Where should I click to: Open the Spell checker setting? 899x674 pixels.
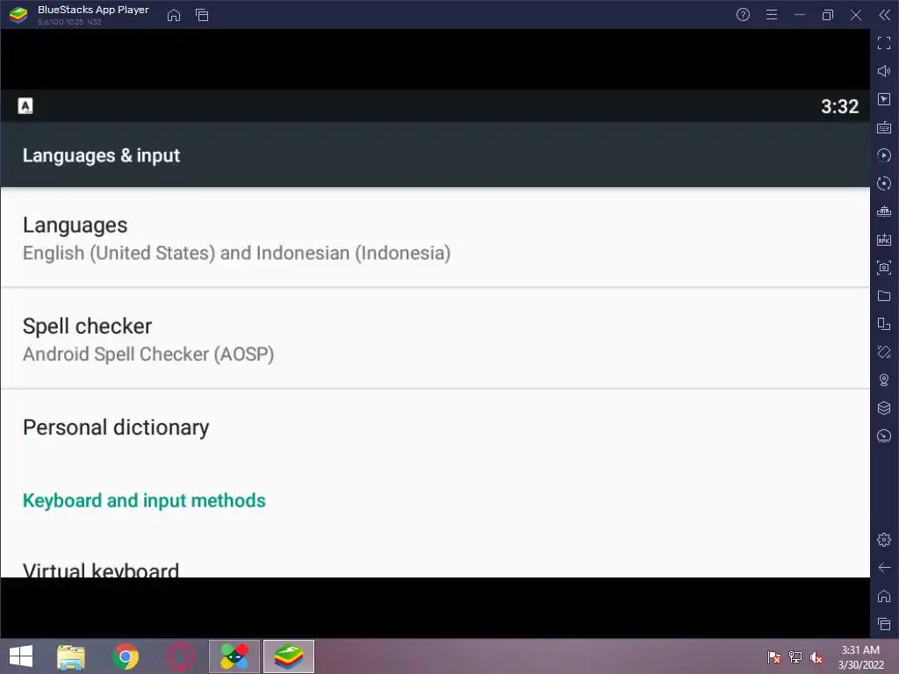(x=435, y=339)
